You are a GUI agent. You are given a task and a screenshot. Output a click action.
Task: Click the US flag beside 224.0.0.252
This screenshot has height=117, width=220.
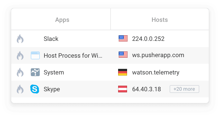[x=123, y=38]
